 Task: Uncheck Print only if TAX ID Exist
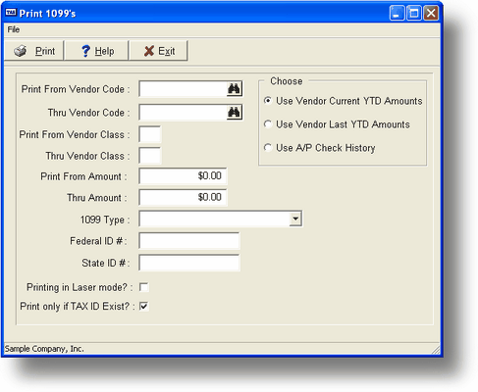pyautogui.click(x=143, y=306)
